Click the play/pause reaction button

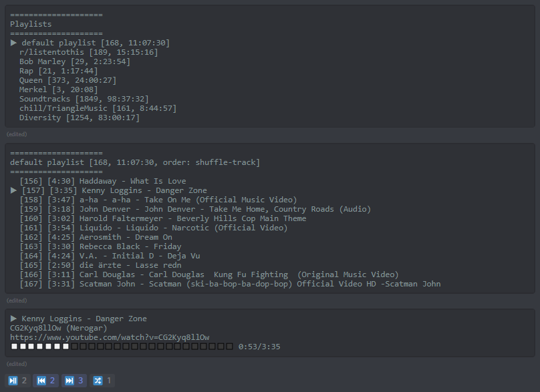click(x=17, y=380)
